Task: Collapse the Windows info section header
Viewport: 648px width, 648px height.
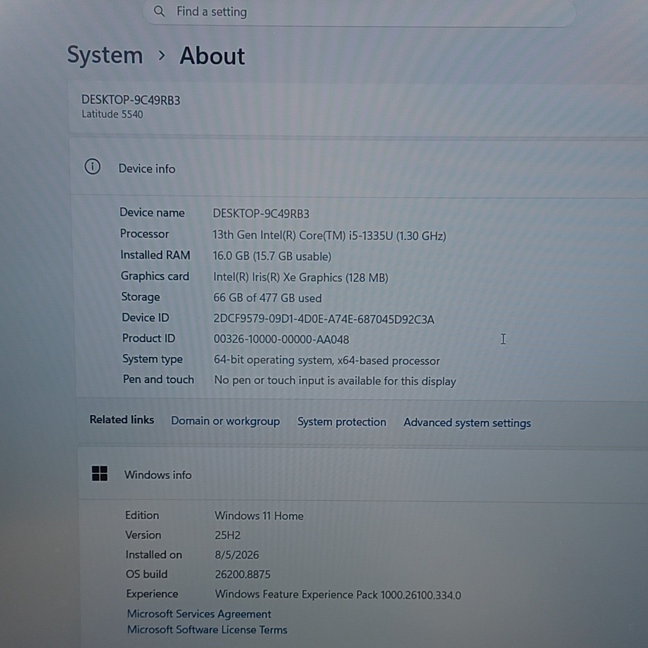Action: click(x=363, y=474)
